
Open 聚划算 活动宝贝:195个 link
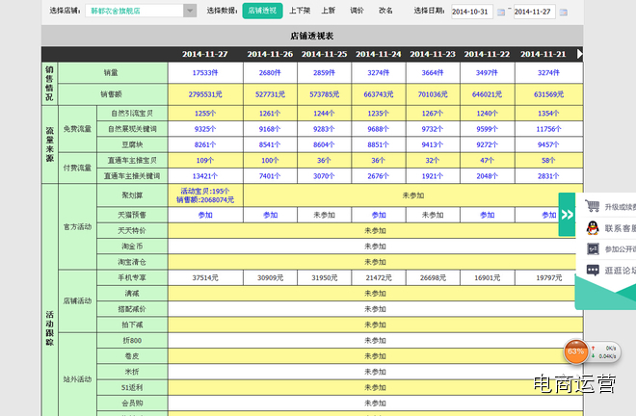click(205, 191)
